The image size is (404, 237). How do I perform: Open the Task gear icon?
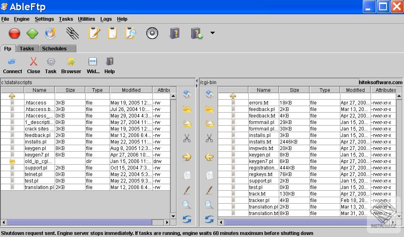51,65
